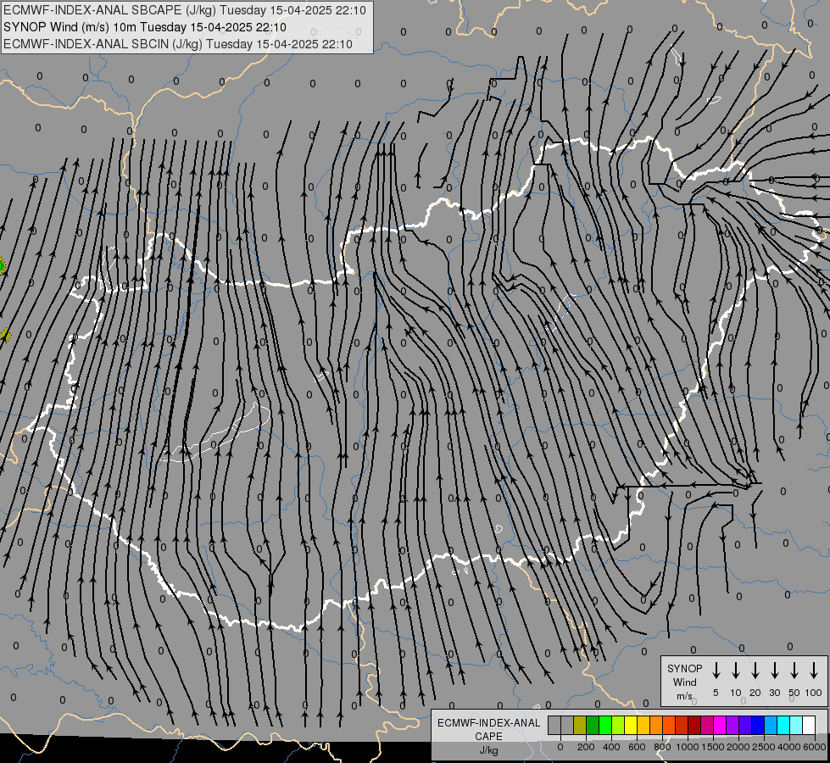The width and height of the screenshot is (830, 763).
Task: Click the 'SYNOP Wind m/s' legend label
Action: [684, 682]
